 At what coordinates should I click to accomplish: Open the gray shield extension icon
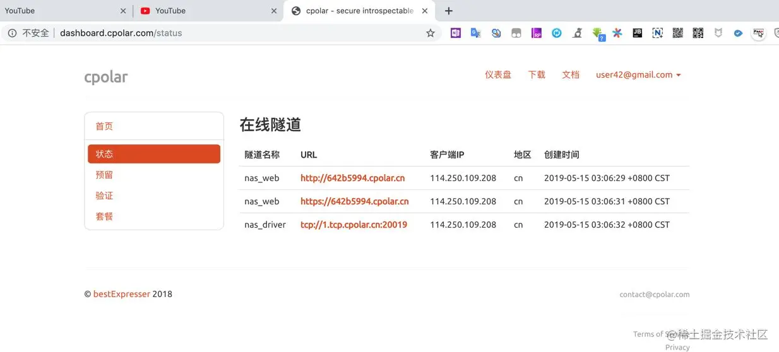click(x=718, y=33)
